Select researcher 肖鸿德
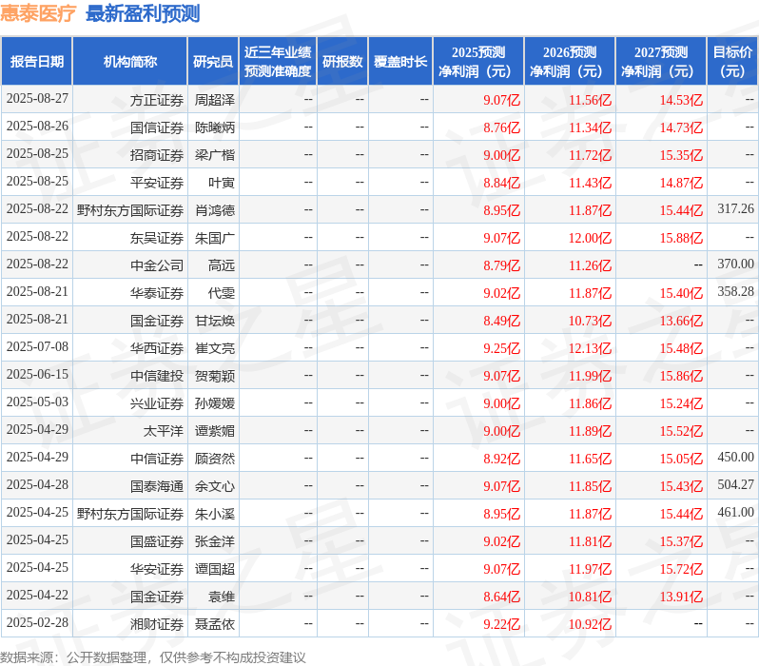 click(214, 210)
